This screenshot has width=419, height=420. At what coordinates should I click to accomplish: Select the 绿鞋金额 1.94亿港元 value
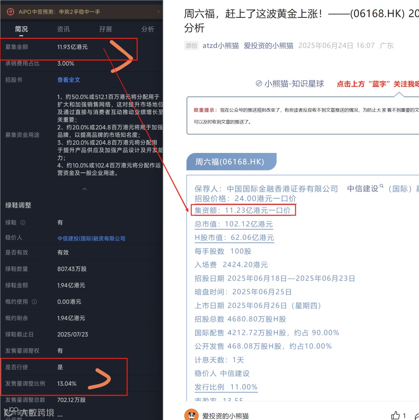tap(71, 285)
